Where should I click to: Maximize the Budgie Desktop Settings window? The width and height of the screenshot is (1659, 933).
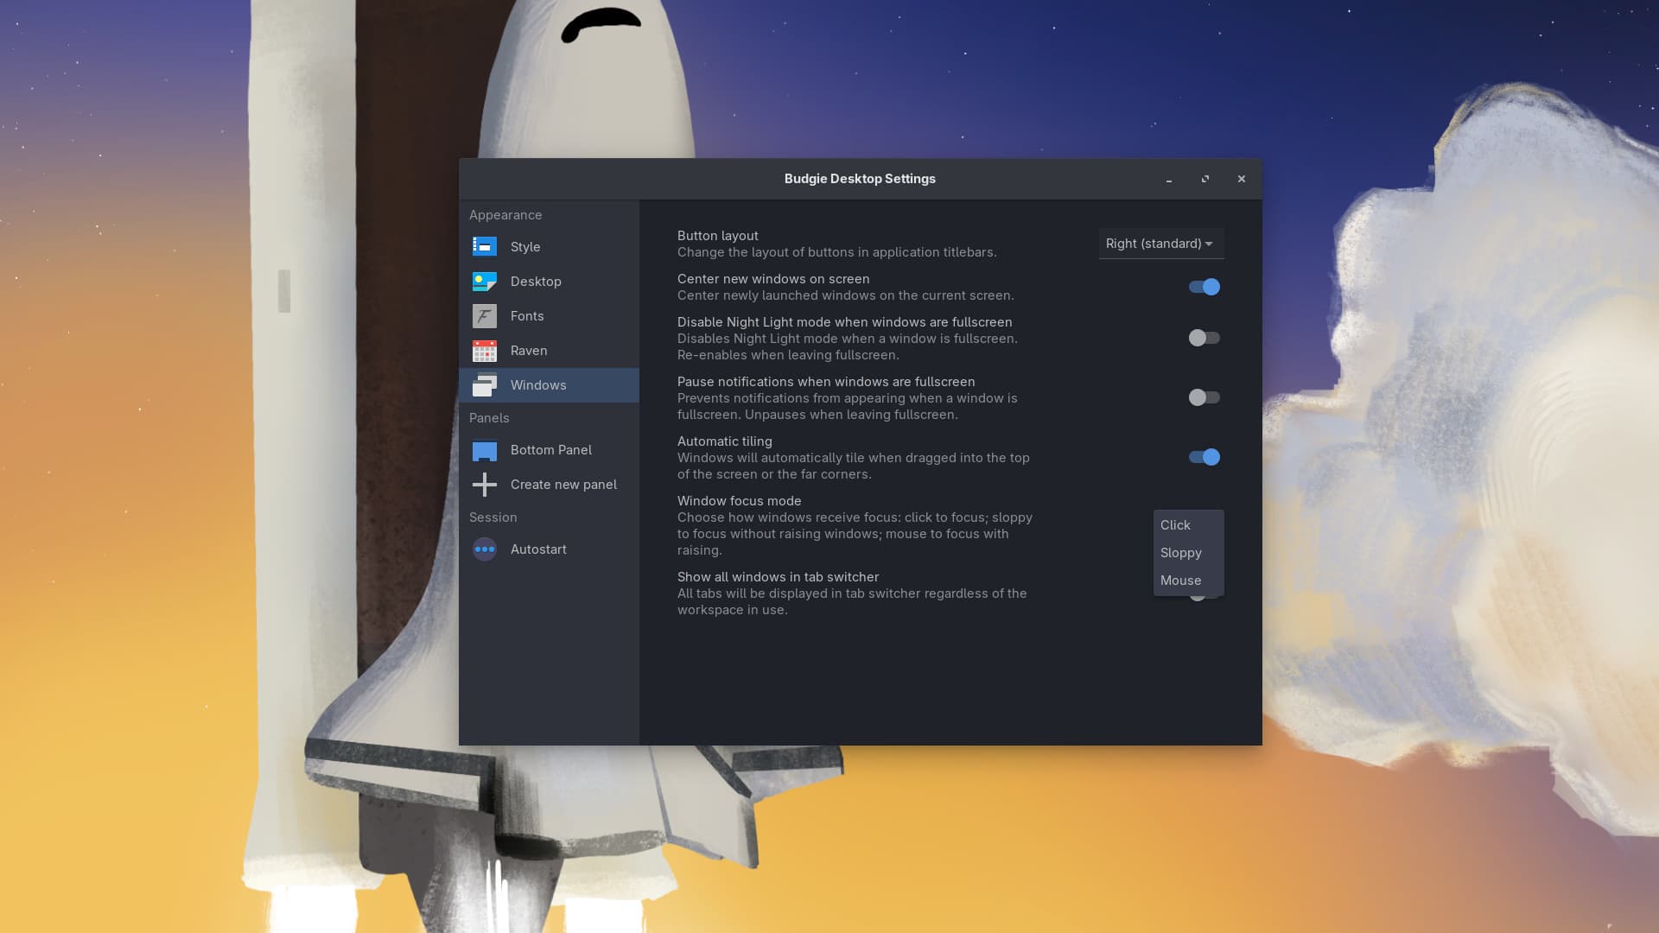[x=1205, y=179]
